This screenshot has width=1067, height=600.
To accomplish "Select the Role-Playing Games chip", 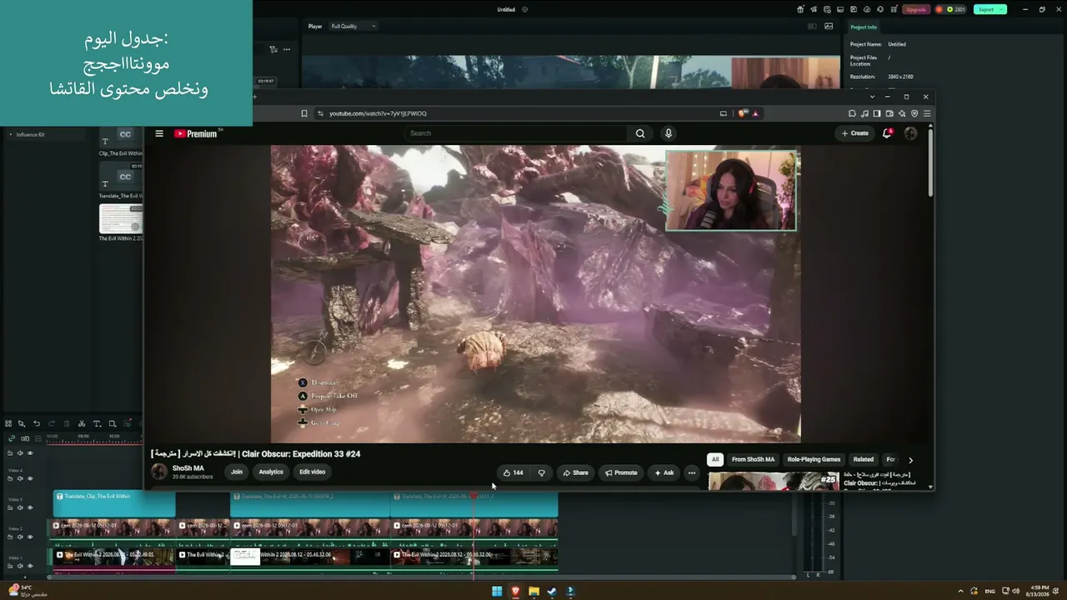I will 814,459.
